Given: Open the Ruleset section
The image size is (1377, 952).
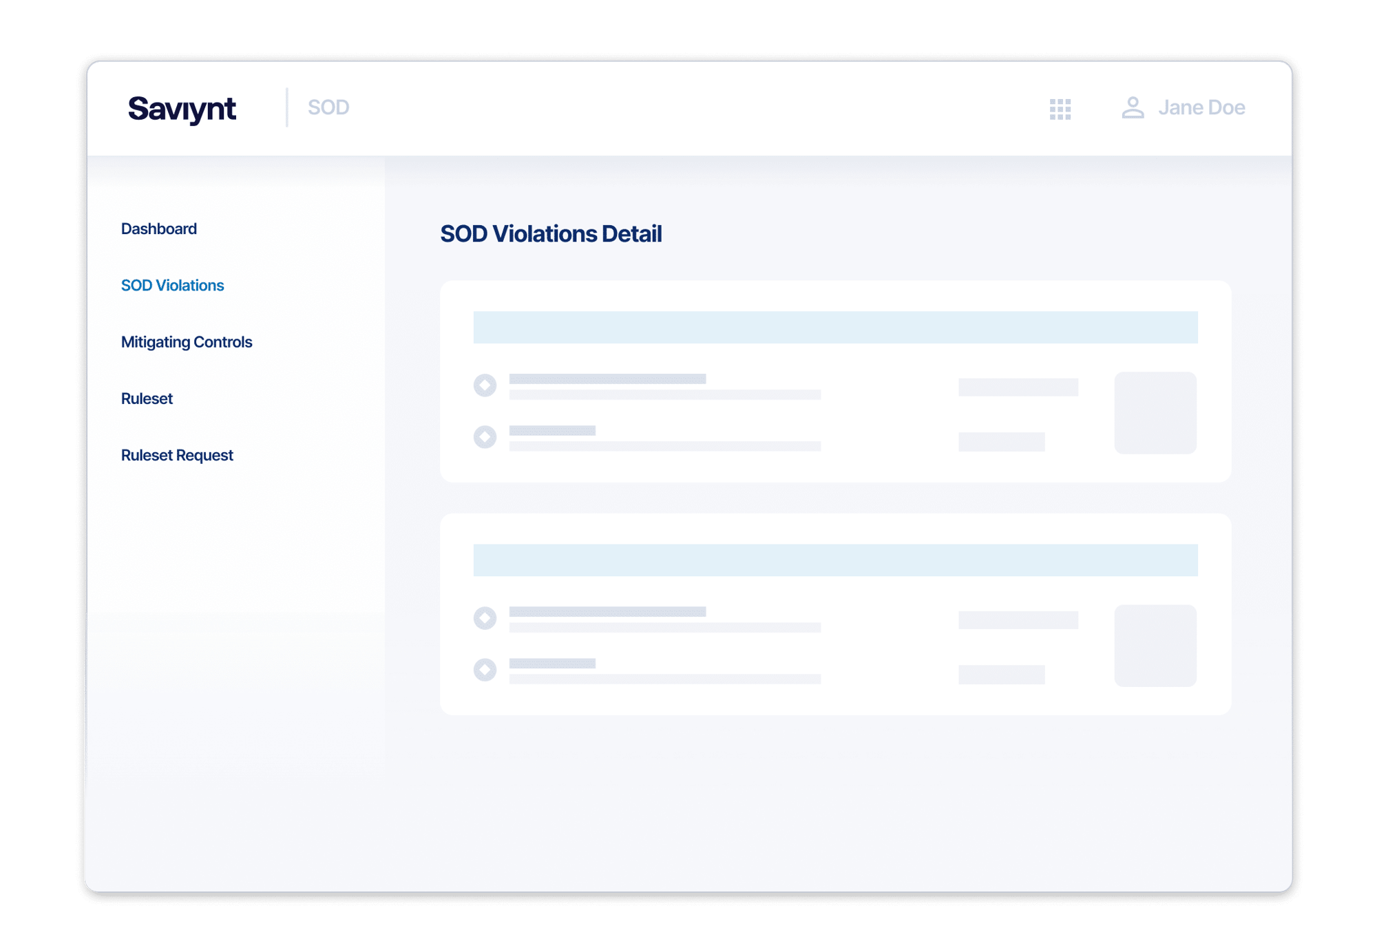Looking at the screenshot, I should [147, 399].
